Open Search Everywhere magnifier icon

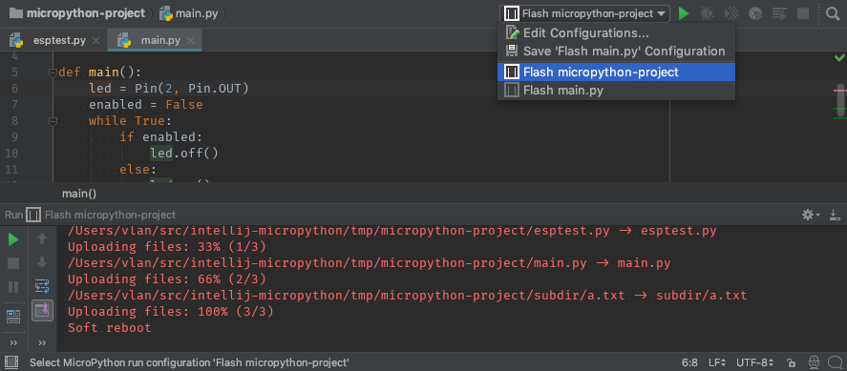pyautogui.click(x=833, y=13)
